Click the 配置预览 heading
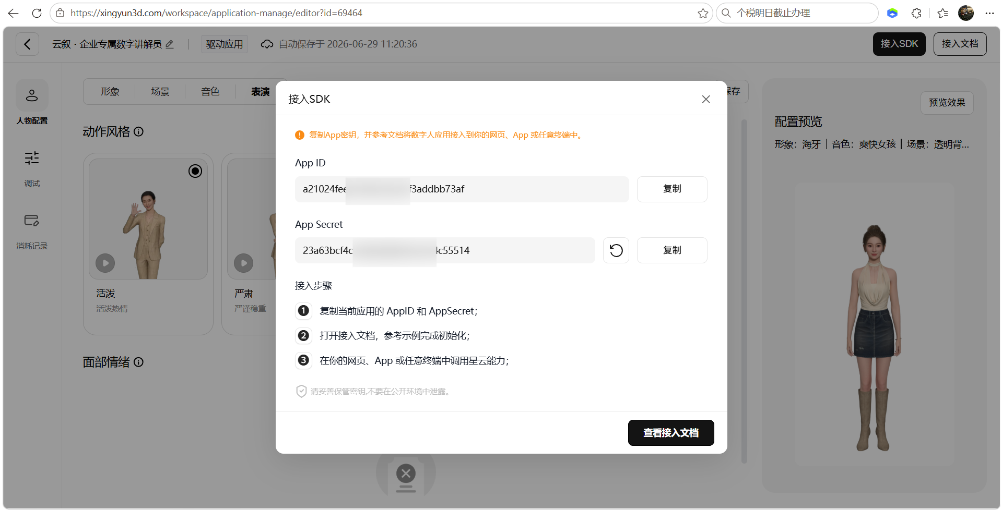The height and width of the screenshot is (510, 1002). 798,122
